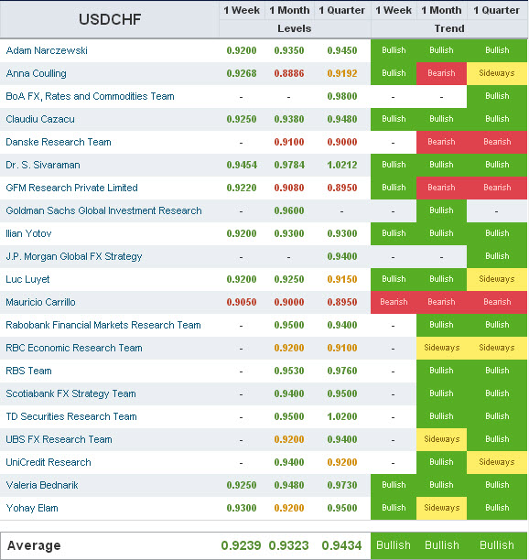Select Dr. S. Sivaraman's 0.9454 week level

click(x=242, y=165)
